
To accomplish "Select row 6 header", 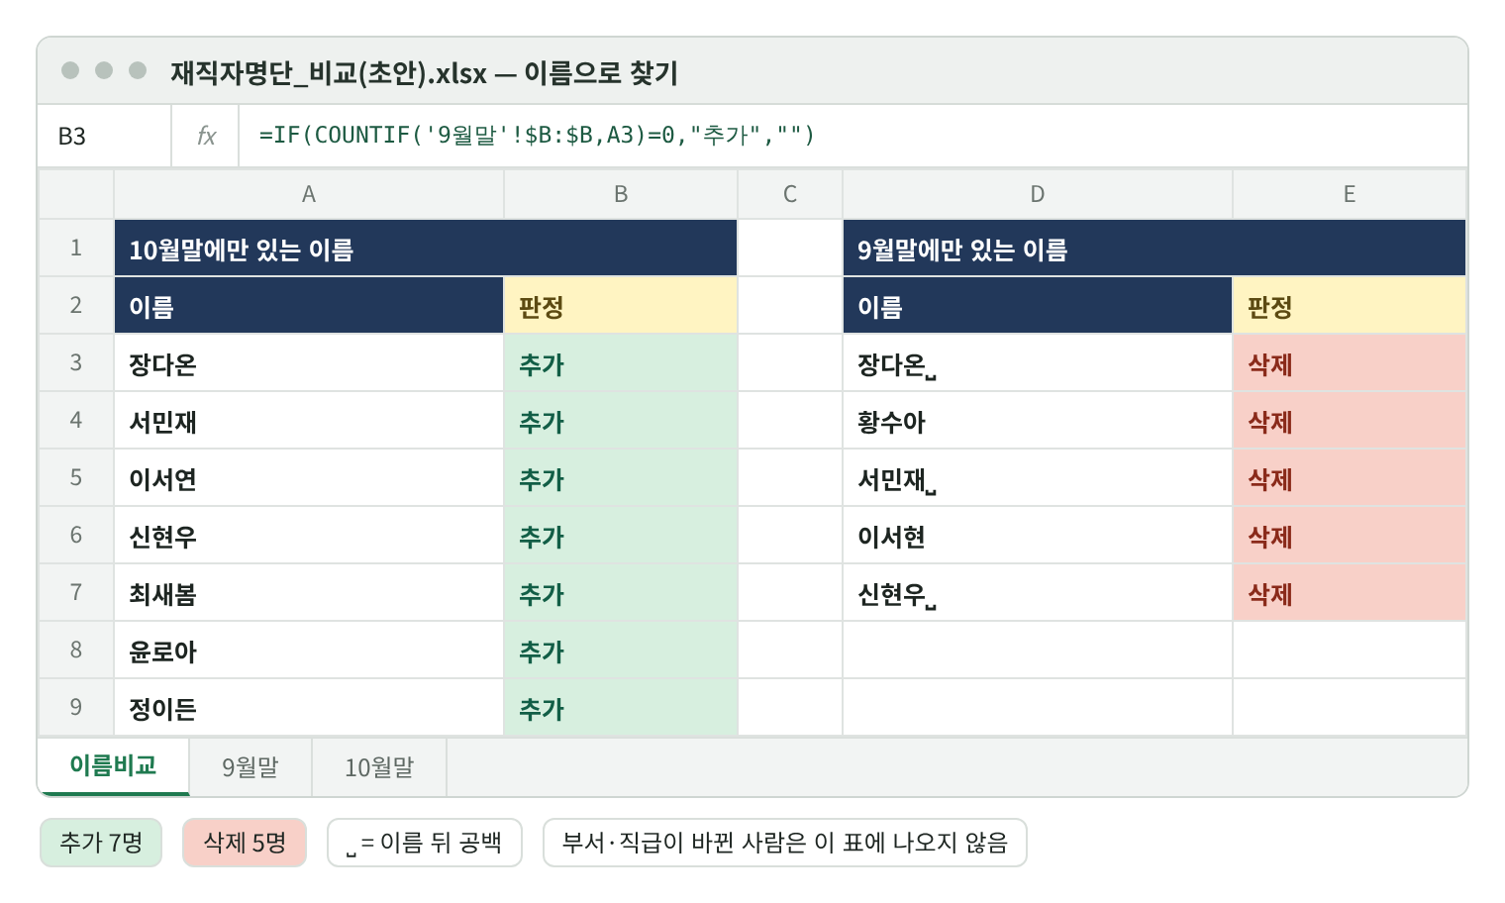I will pyautogui.click(x=76, y=535).
